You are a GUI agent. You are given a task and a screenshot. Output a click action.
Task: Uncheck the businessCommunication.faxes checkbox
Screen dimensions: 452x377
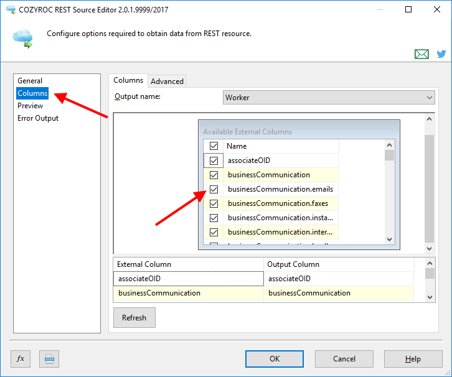point(214,203)
